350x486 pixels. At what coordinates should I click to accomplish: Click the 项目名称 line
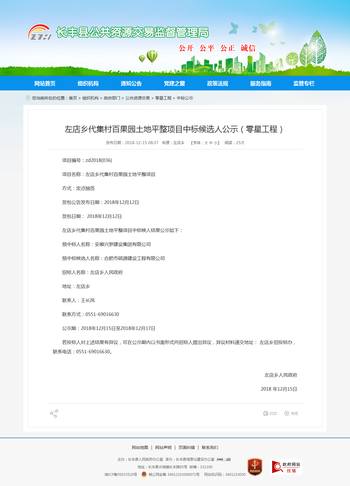[109, 174]
